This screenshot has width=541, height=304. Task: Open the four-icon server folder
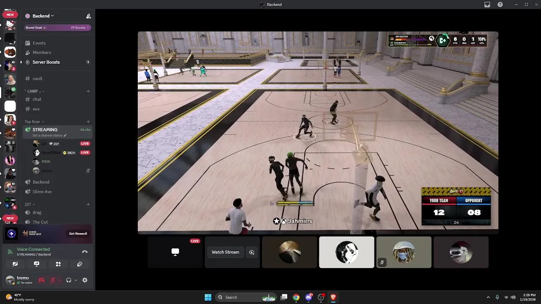point(10,202)
